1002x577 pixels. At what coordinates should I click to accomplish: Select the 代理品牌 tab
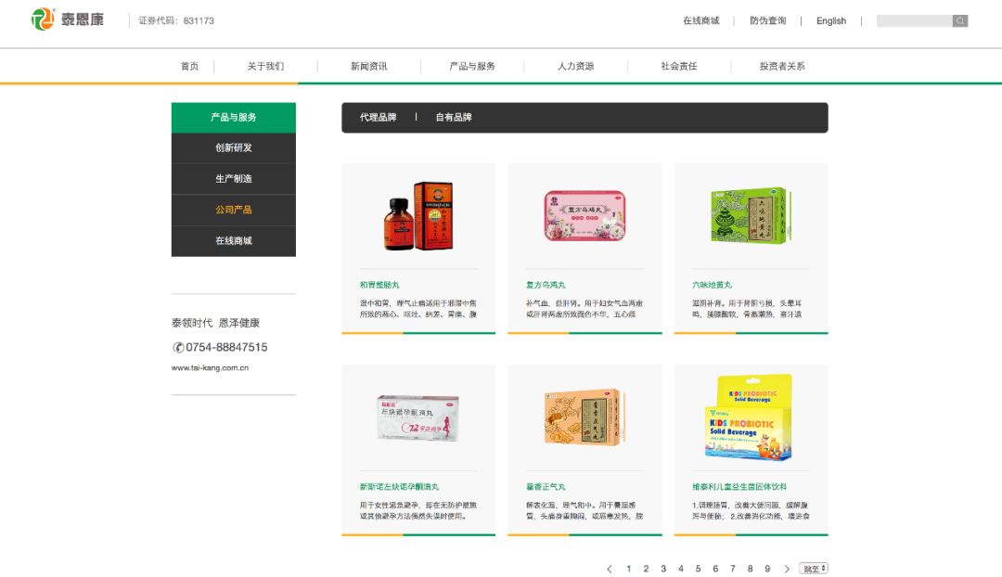pyautogui.click(x=378, y=118)
